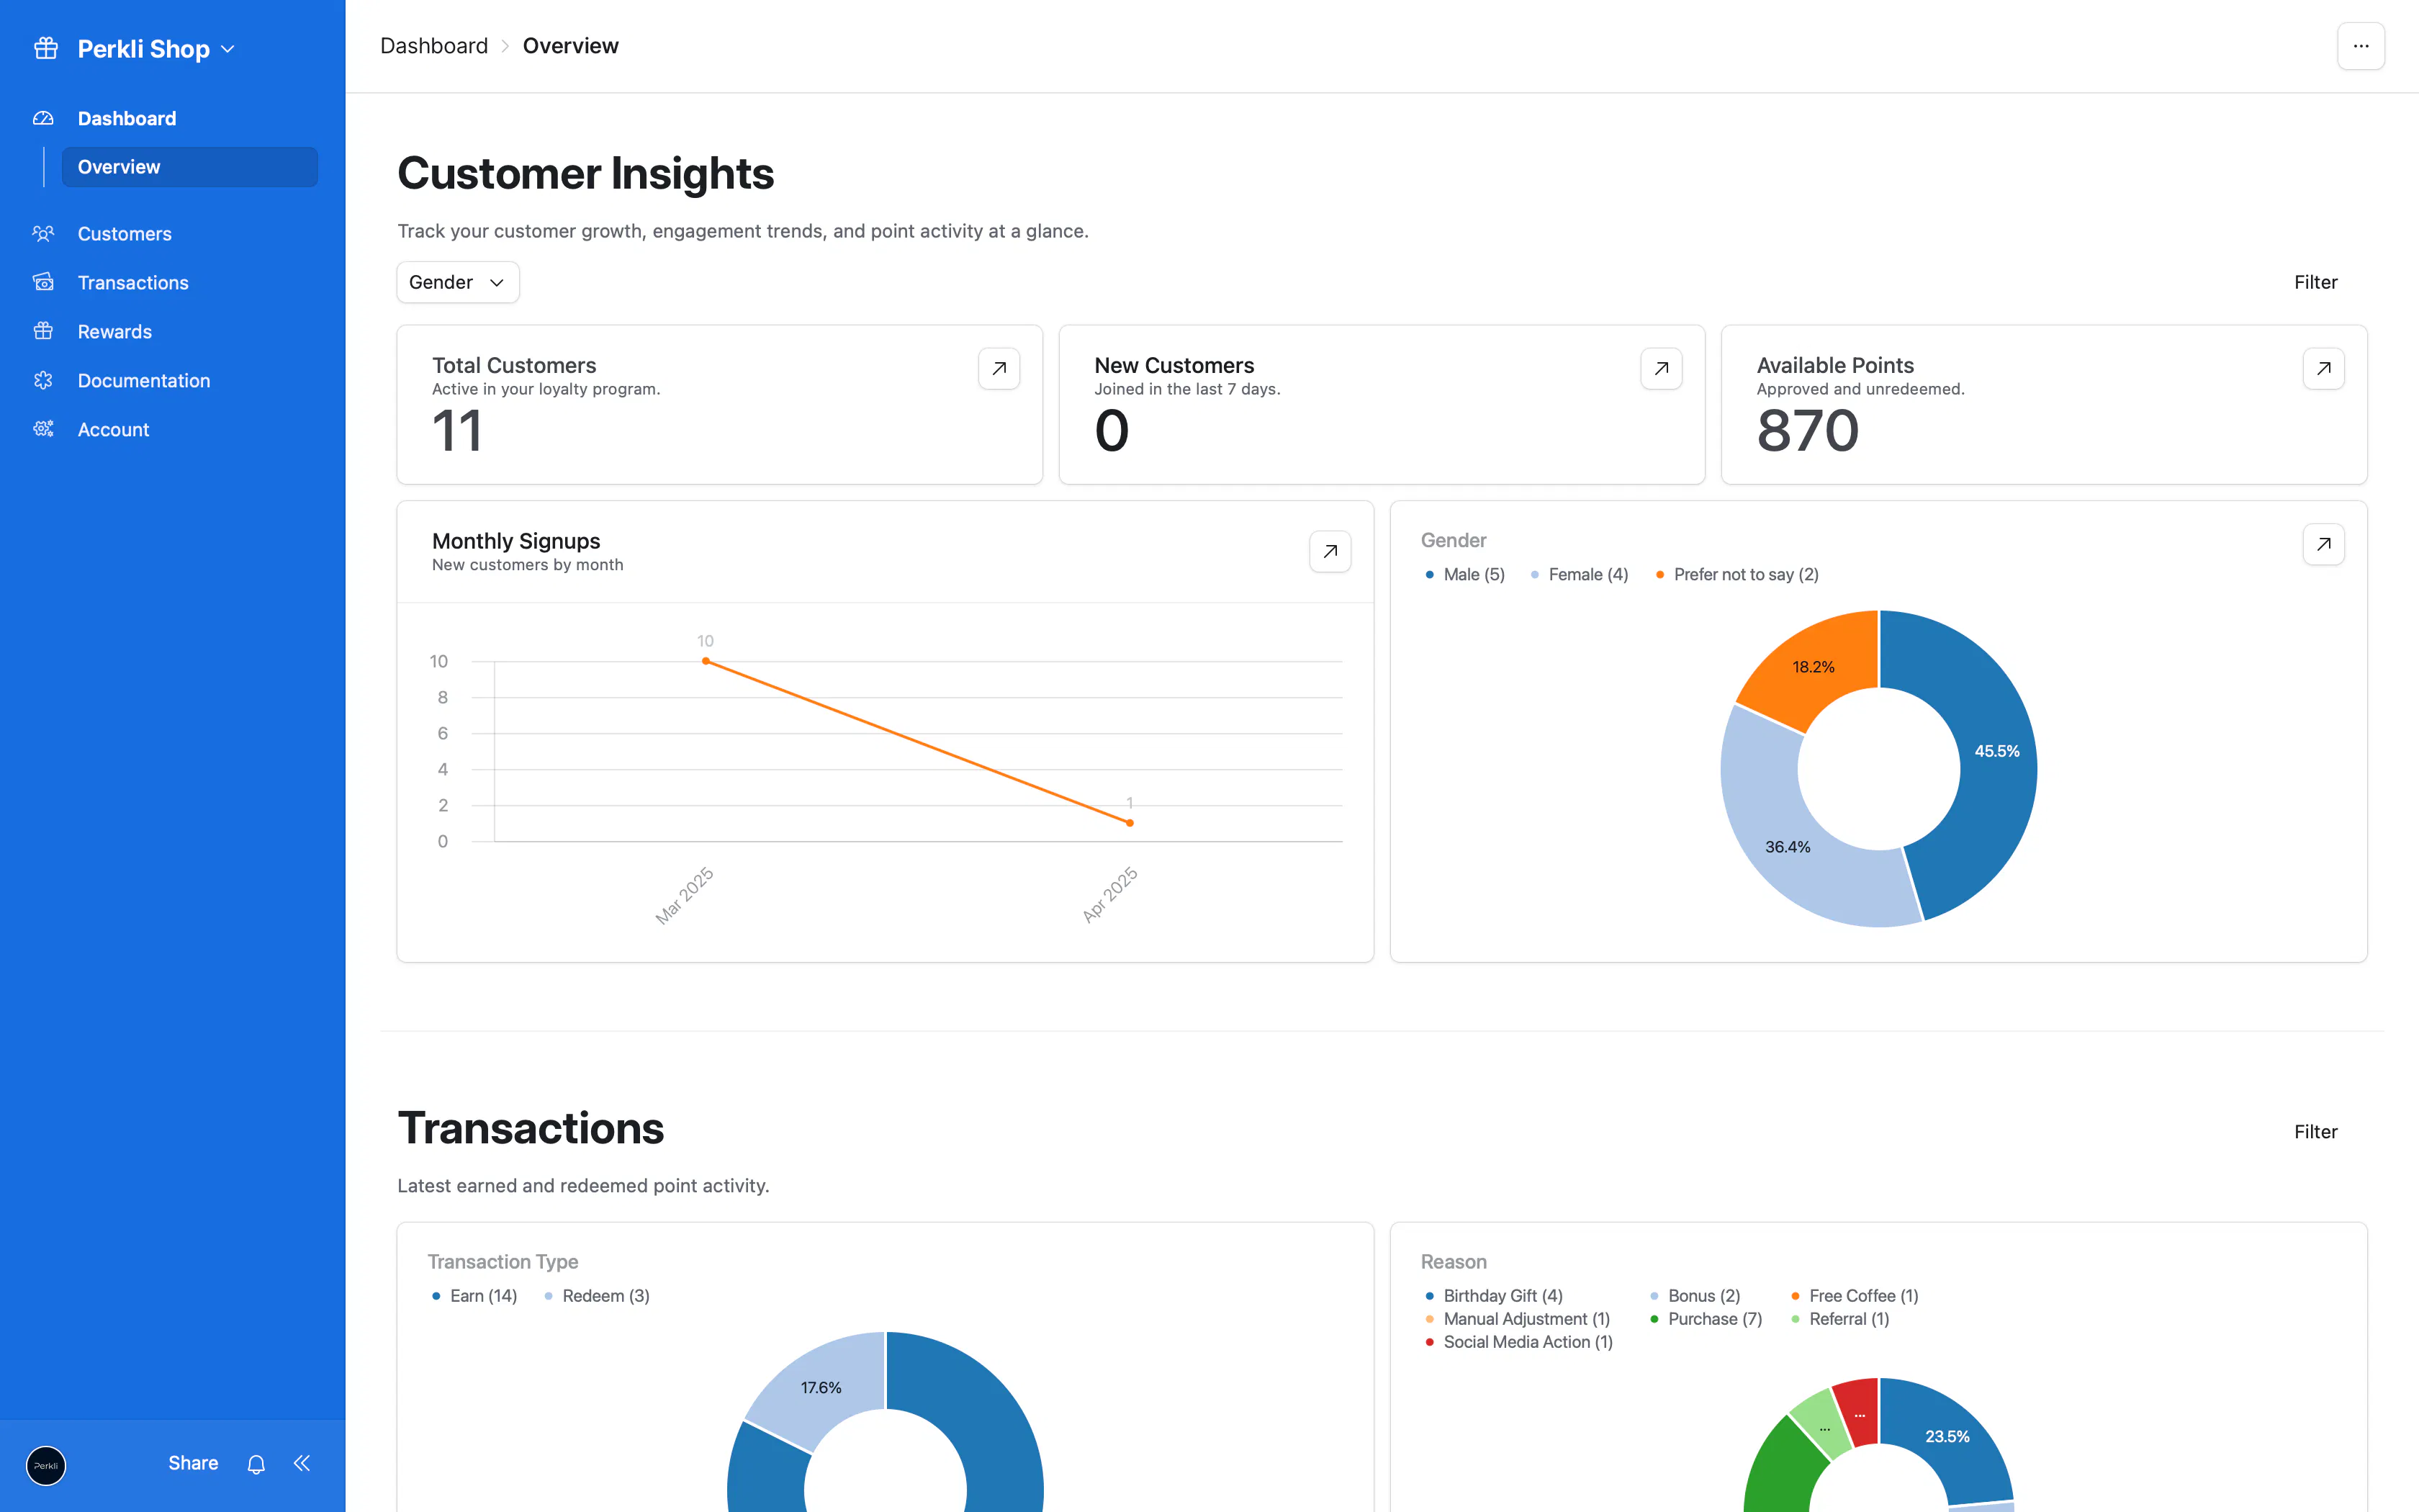
Task: Click the Transaction Type chart title
Action: pyautogui.click(x=503, y=1262)
